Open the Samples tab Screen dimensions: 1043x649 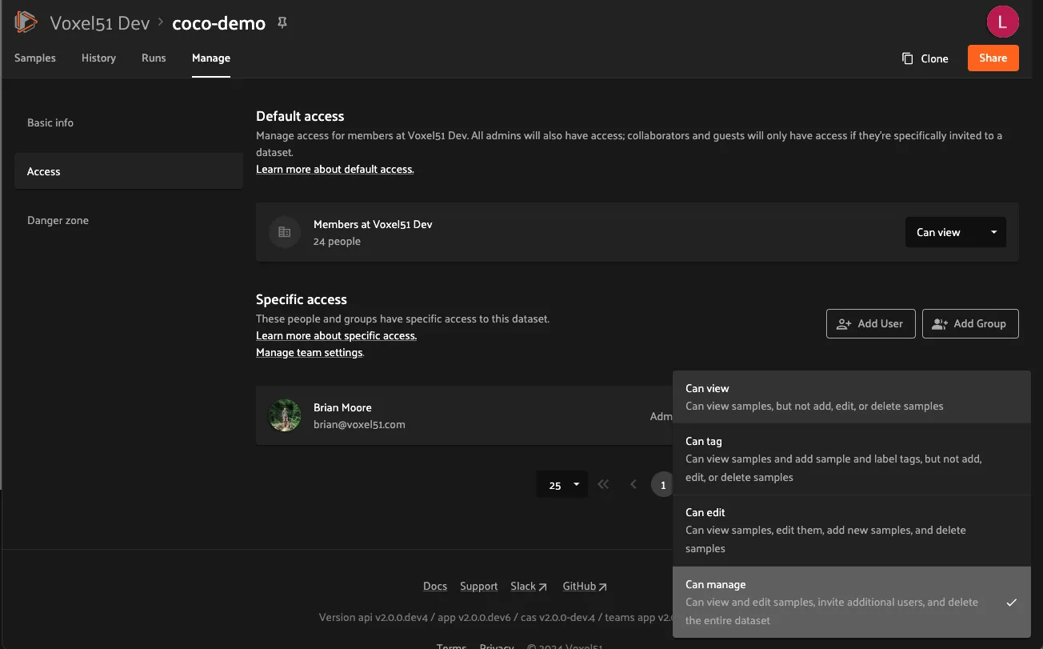(35, 58)
